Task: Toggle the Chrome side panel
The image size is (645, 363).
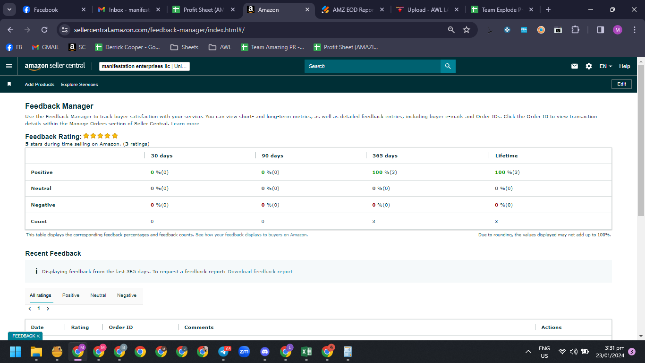Action: point(601,30)
